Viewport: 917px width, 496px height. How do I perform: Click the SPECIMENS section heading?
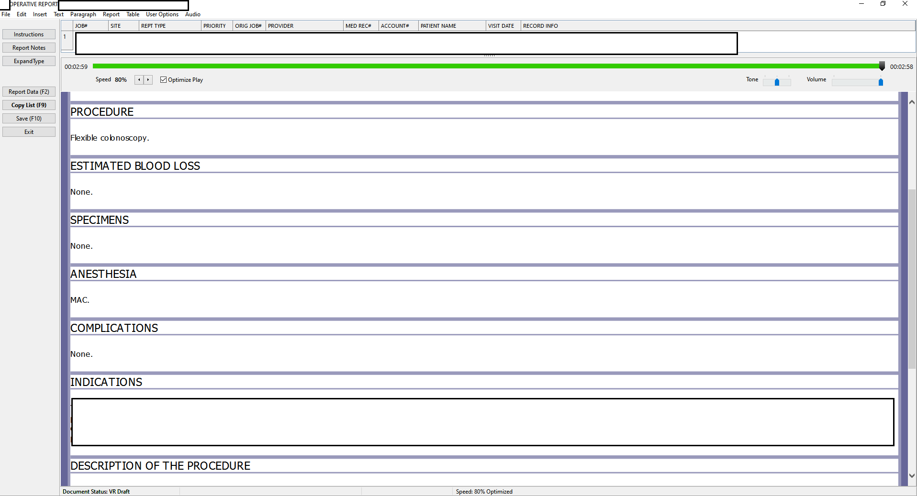pyautogui.click(x=100, y=220)
